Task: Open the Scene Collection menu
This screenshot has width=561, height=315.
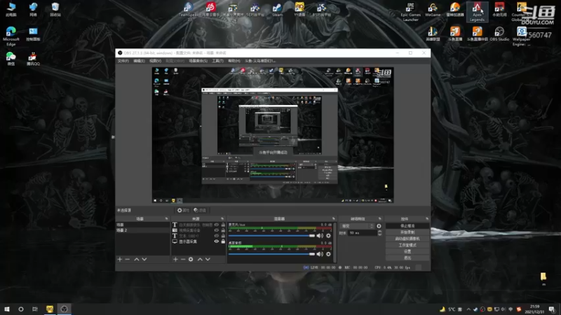Action: [x=198, y=61]
